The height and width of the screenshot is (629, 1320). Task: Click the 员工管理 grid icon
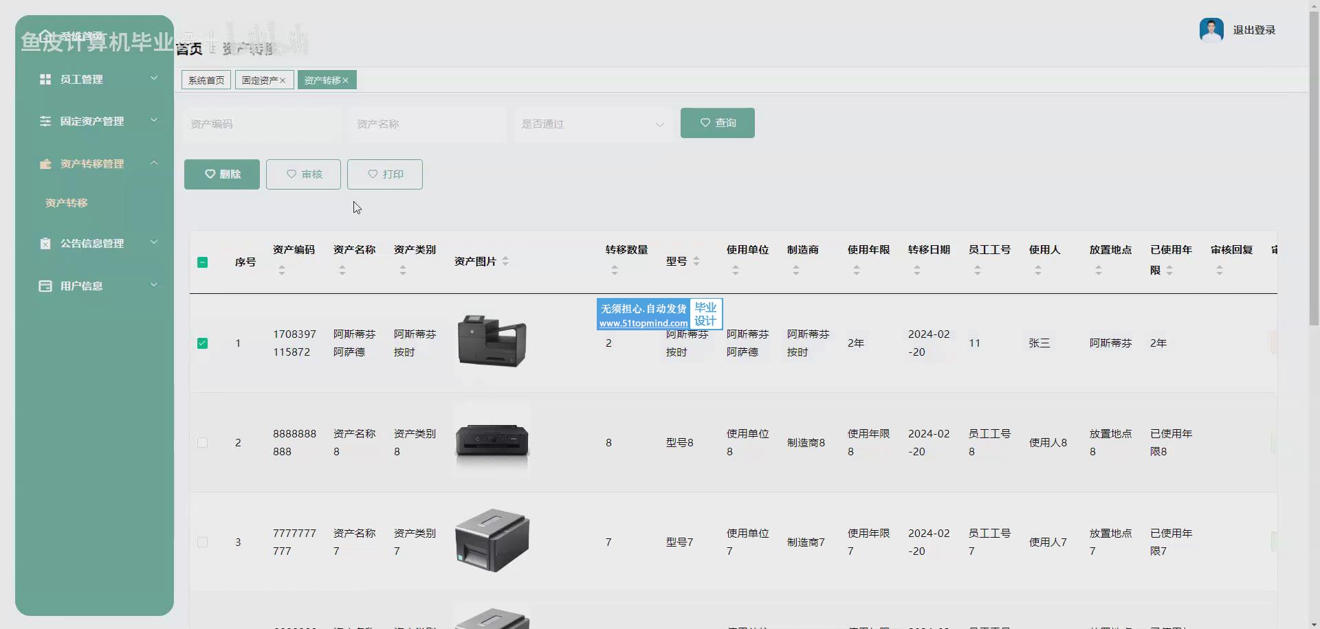click(x=45, y=80)
